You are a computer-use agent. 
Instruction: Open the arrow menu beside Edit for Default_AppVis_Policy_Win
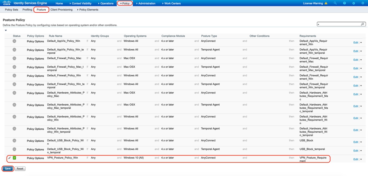[x=361, y=43]
